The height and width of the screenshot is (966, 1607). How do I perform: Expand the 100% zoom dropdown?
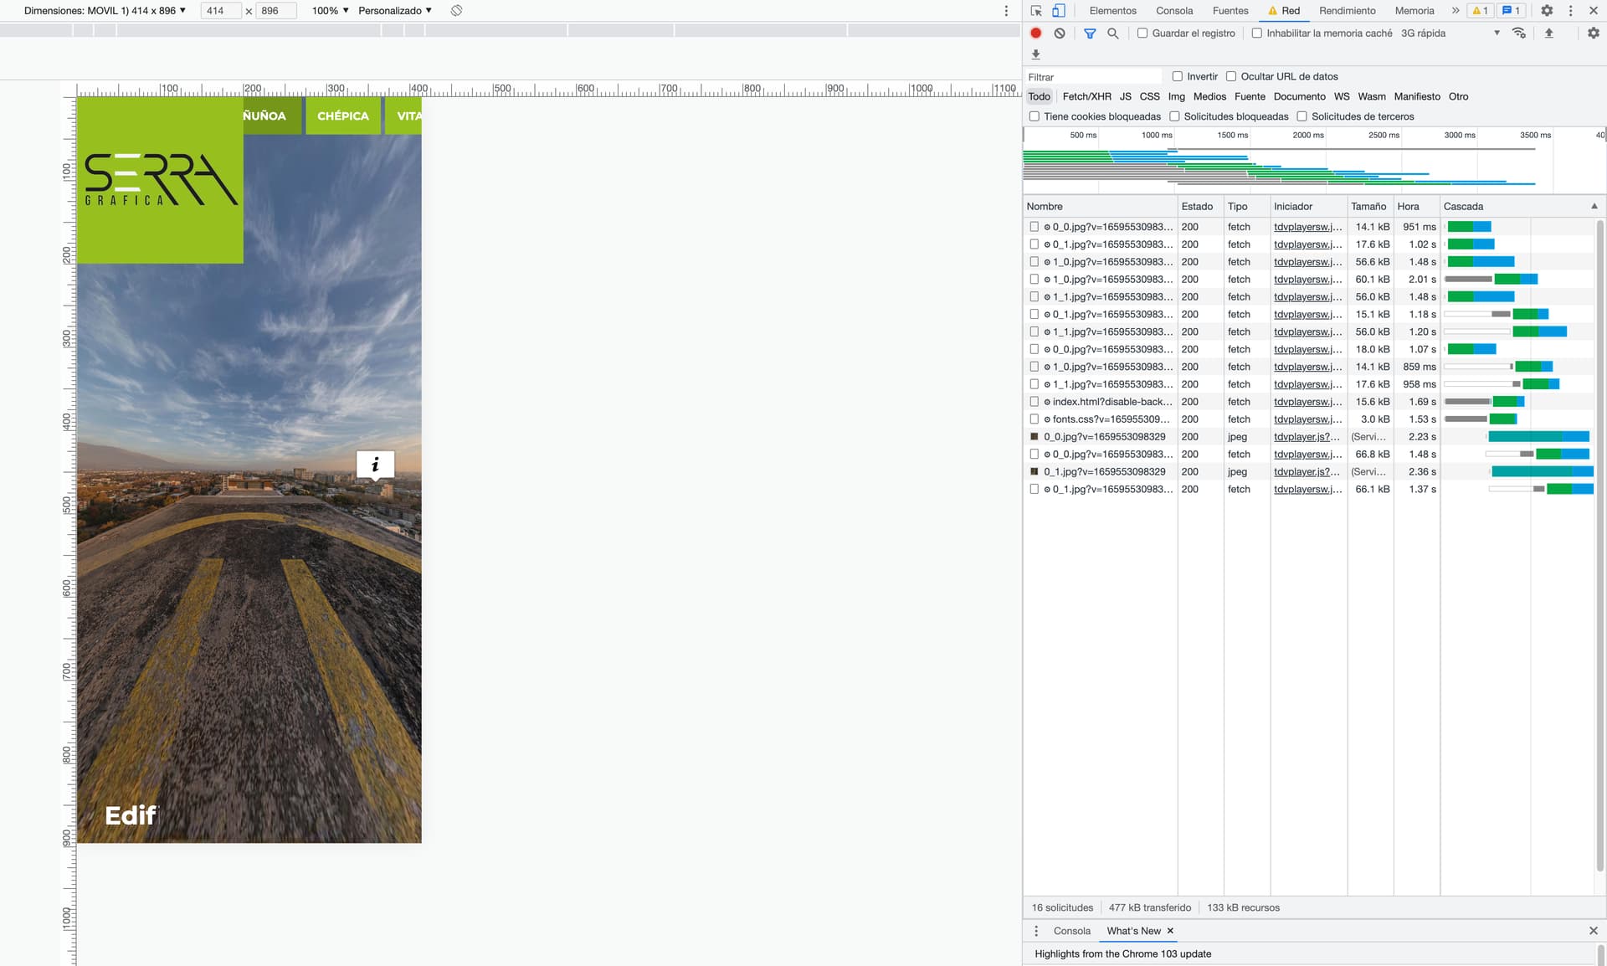point(330,11)
